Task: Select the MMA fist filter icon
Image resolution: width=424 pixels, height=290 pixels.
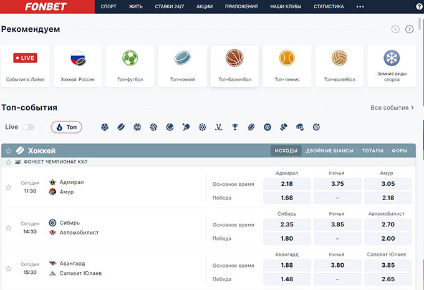Action: click(x=300, y=127)
